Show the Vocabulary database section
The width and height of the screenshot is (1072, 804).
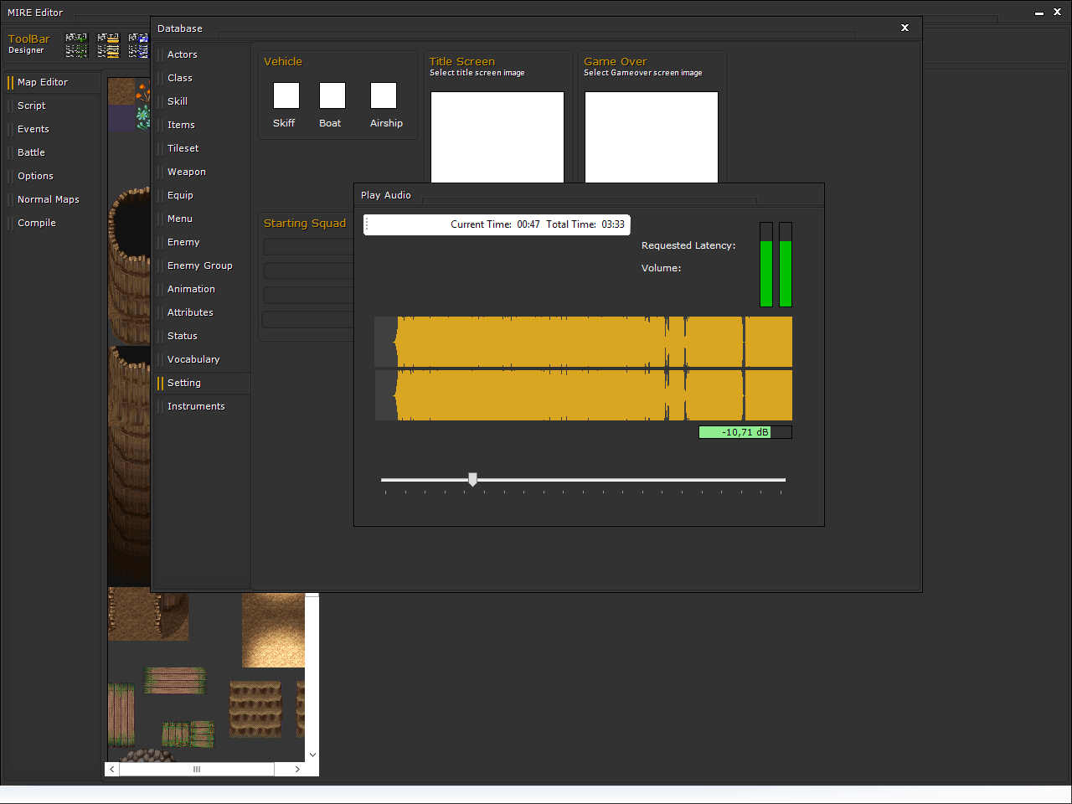(x=203, y=359)
